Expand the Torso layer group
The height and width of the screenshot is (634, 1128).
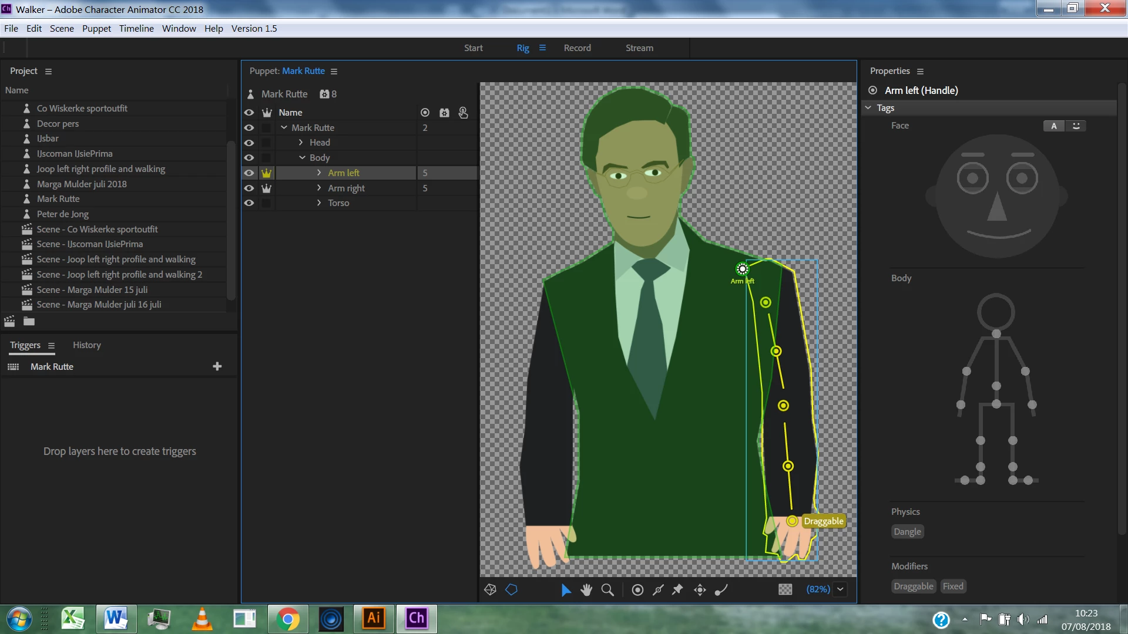click(319, 203)
